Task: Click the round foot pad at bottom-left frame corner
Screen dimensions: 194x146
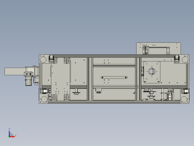Action: (44, 100)
